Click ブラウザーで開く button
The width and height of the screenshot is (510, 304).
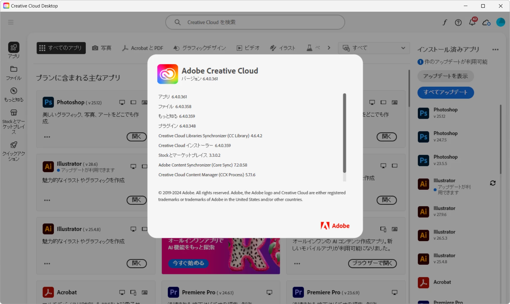(x=372, y=264)
